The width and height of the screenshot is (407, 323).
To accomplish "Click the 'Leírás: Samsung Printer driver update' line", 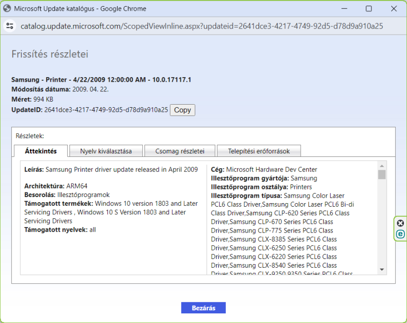I will tap(111, 170).
